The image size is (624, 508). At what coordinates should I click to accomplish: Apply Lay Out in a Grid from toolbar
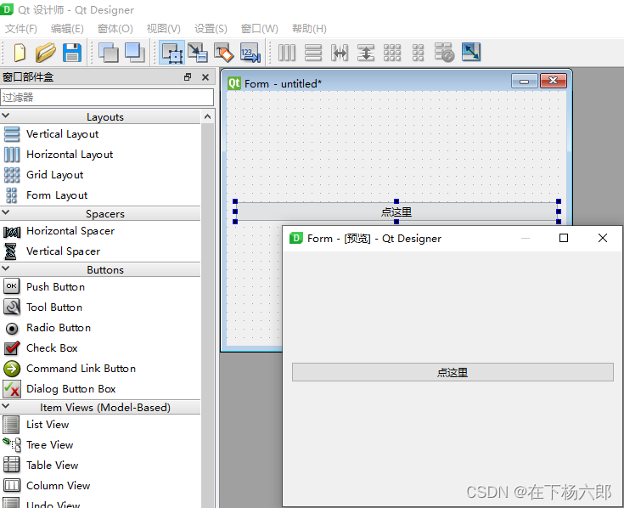pyautogui.click(x=392, y=53)
